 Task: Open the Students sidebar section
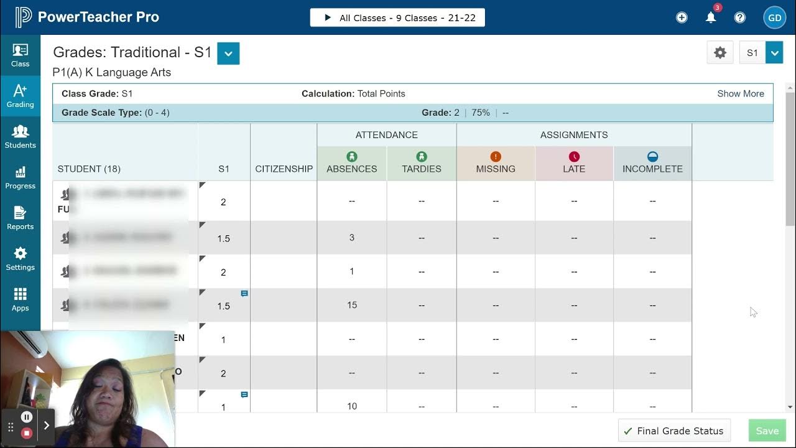(20, 137)
